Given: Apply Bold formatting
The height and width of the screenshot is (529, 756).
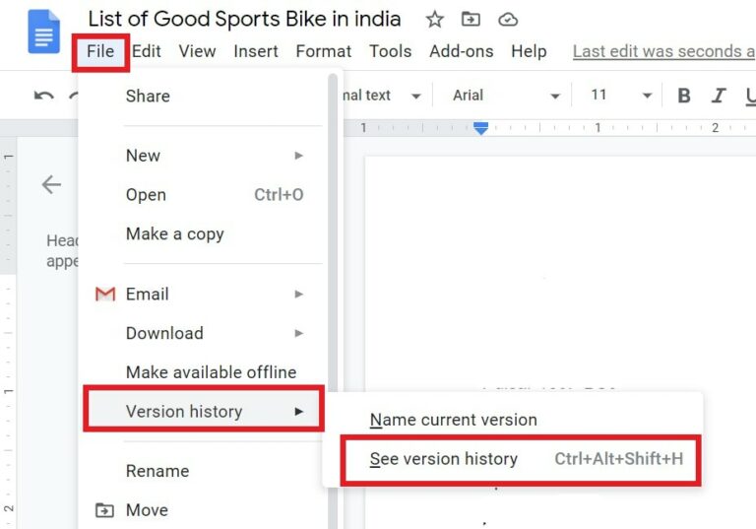Looking at the screenshot, I should tap(684, 96).
